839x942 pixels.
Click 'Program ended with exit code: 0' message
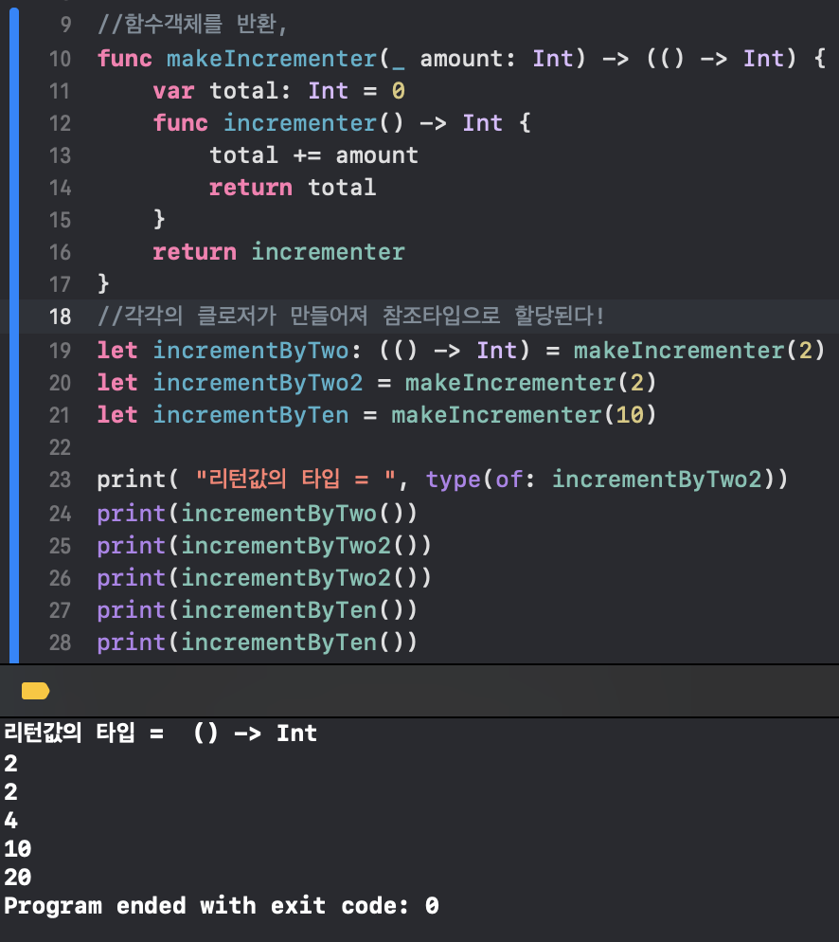coord(222,906)
